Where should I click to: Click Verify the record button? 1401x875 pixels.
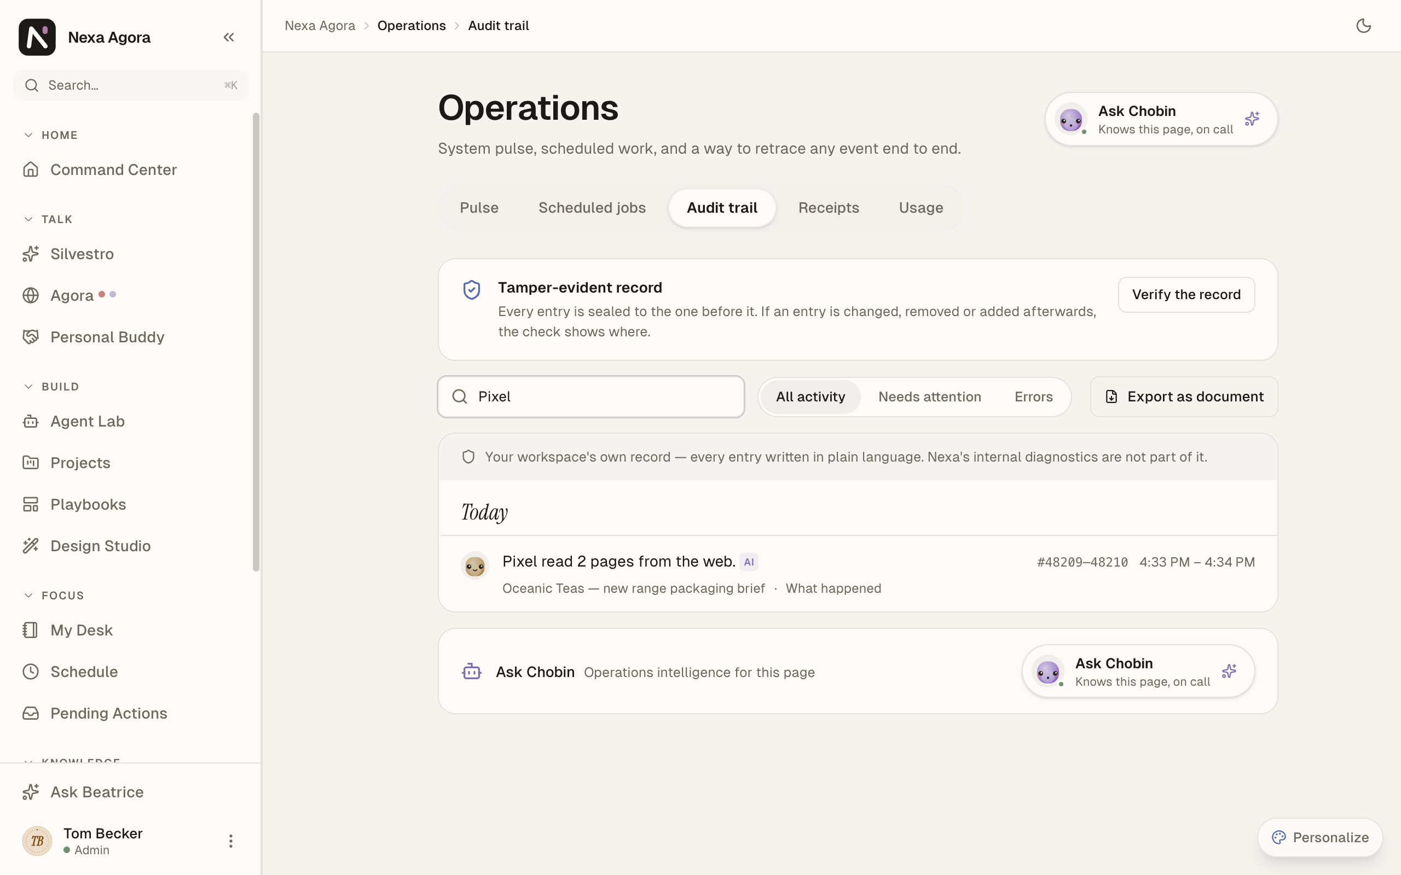point(1186,295)
